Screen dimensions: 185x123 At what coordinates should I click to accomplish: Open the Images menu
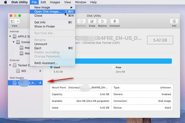point(55,2)
